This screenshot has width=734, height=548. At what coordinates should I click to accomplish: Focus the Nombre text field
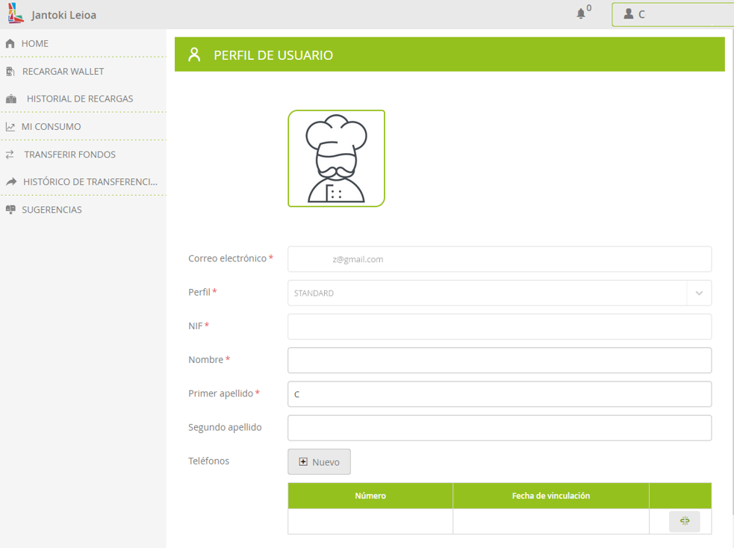coord(499,360)
